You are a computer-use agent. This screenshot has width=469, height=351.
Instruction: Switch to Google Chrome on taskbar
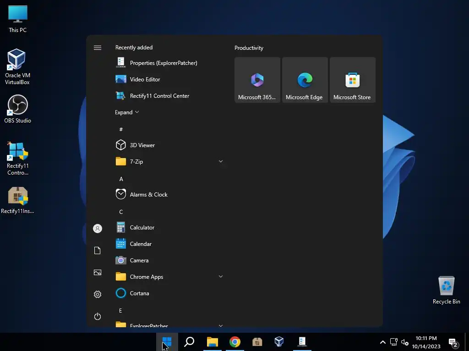pyautogui.click(x=235, y=342)
